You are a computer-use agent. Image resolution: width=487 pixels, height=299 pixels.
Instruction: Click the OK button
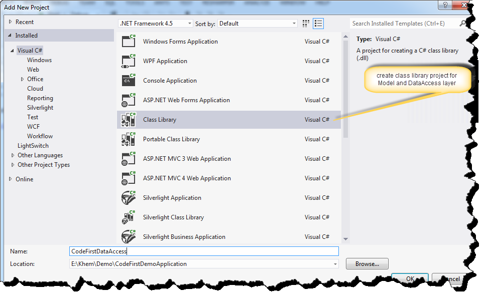point(410,278)
